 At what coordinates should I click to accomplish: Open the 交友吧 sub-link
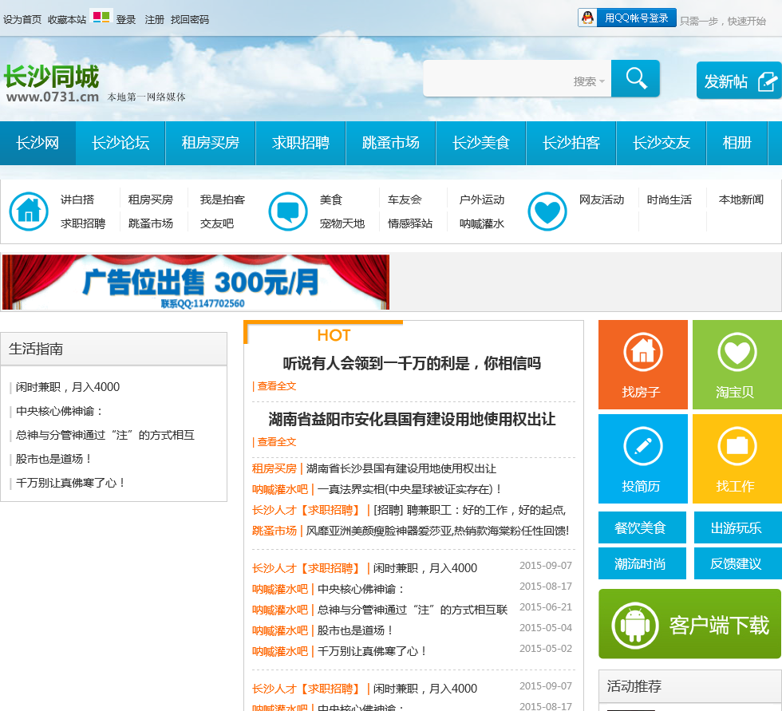click(x=217, y=223)
